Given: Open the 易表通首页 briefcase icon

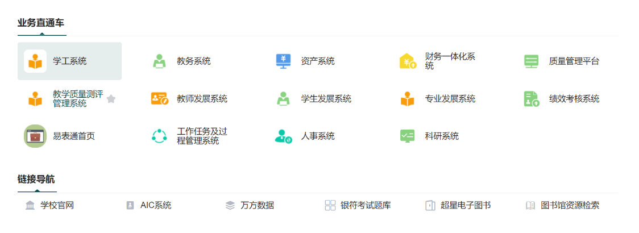Looking at the screenshot, I should coord(35,136).
